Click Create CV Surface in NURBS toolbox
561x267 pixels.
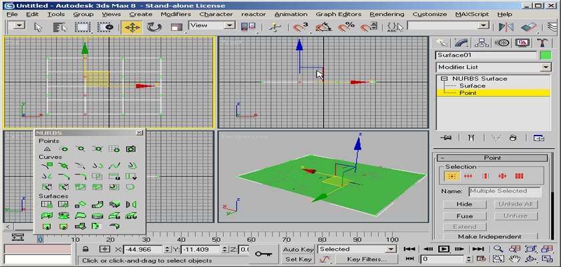(47, 204)
